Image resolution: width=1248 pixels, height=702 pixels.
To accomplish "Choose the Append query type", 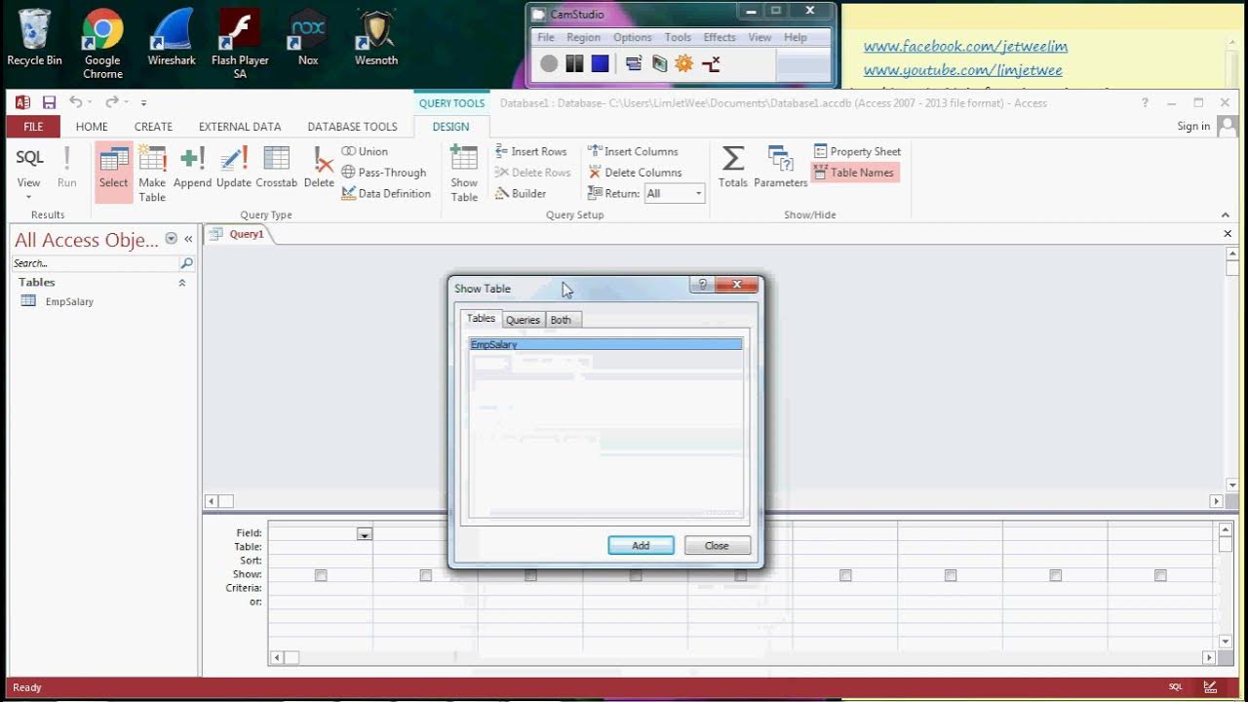I will (192, 167).
